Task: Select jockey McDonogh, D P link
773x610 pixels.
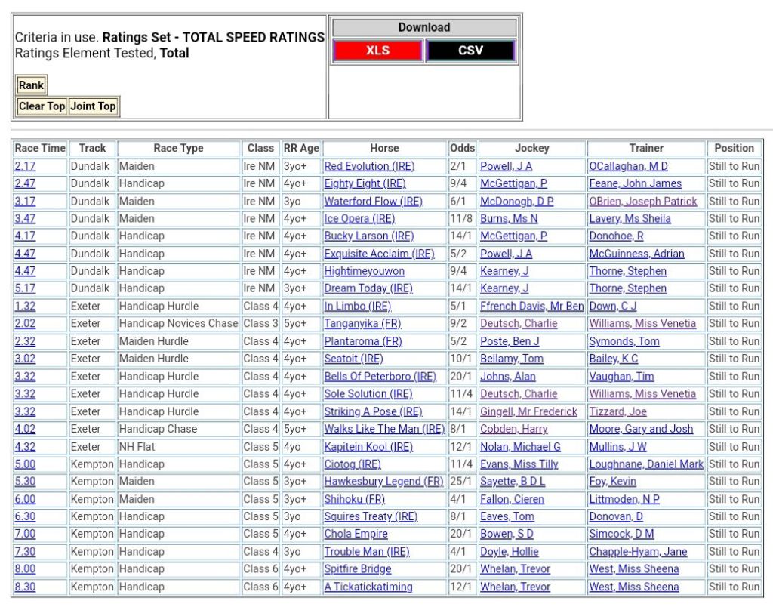Action: coord(516,202)
